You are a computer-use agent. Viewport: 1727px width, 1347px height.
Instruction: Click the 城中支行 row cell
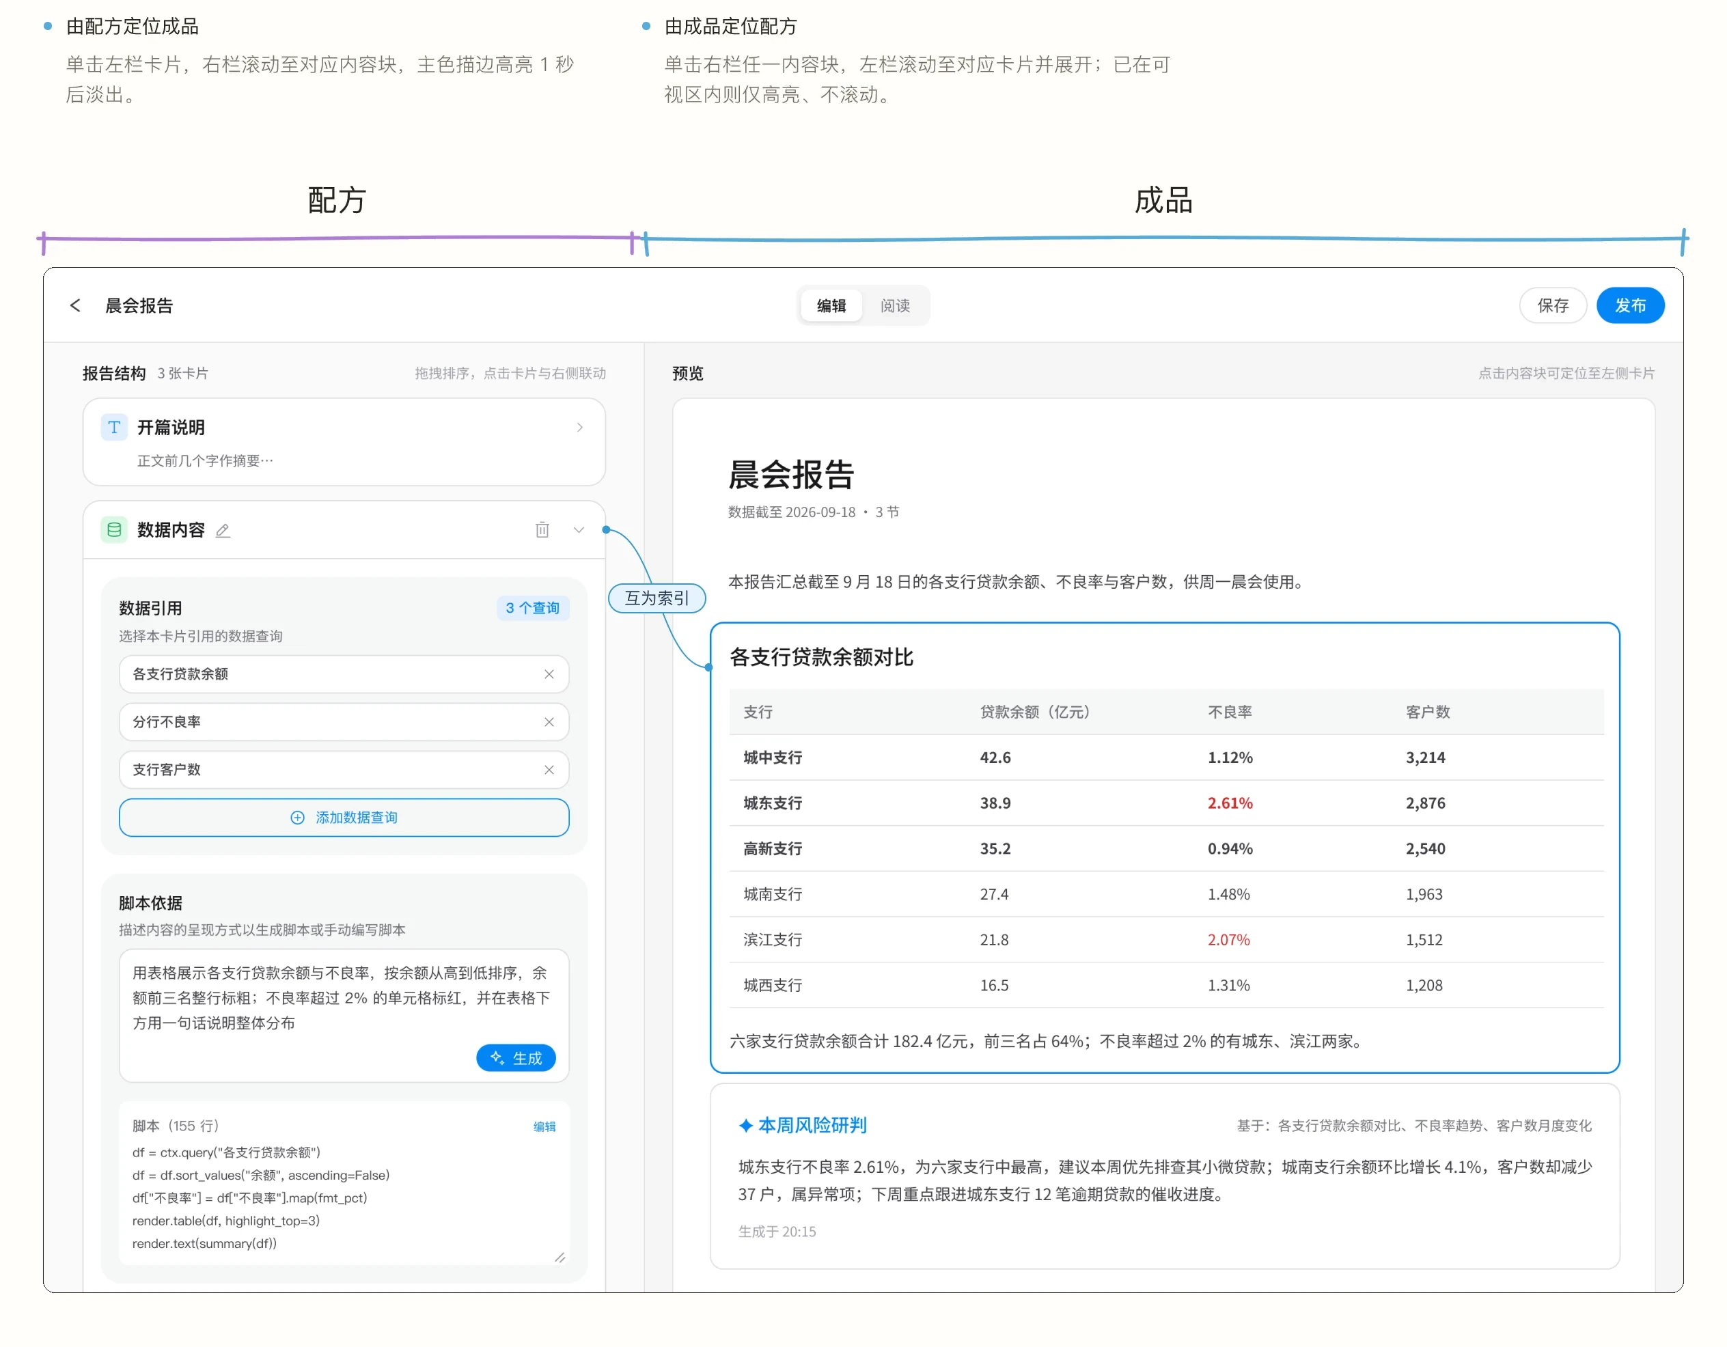point(773,758)
